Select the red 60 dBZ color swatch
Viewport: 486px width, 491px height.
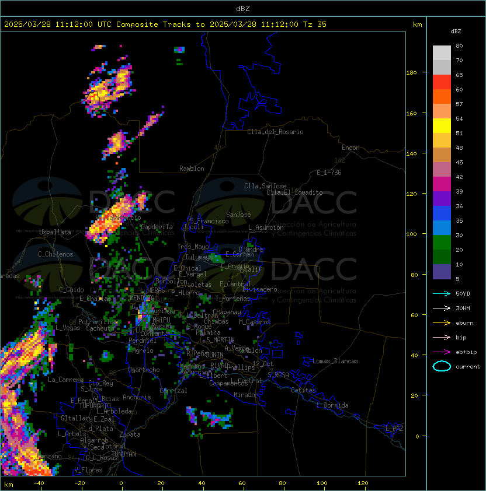tap(442, 82)
